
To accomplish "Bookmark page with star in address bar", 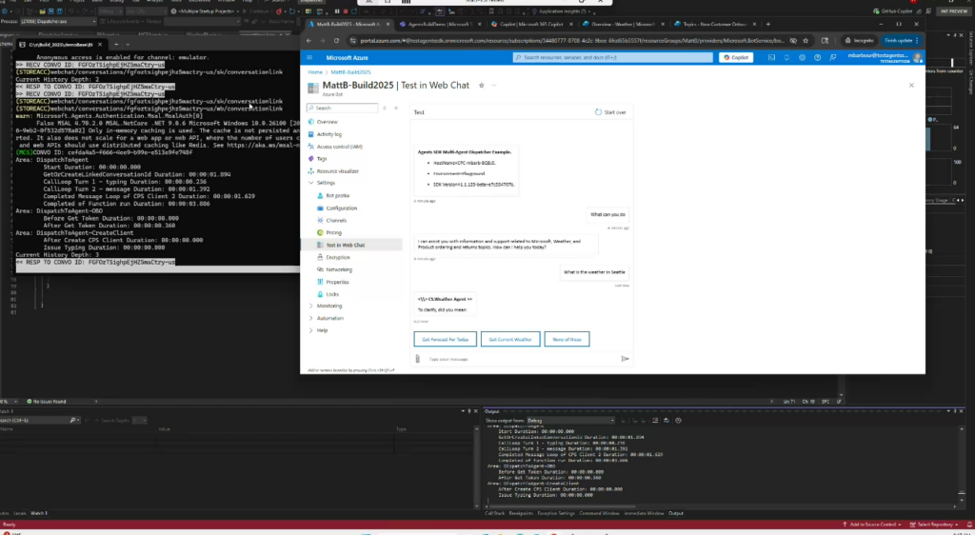I will click(x=806, y=41).
